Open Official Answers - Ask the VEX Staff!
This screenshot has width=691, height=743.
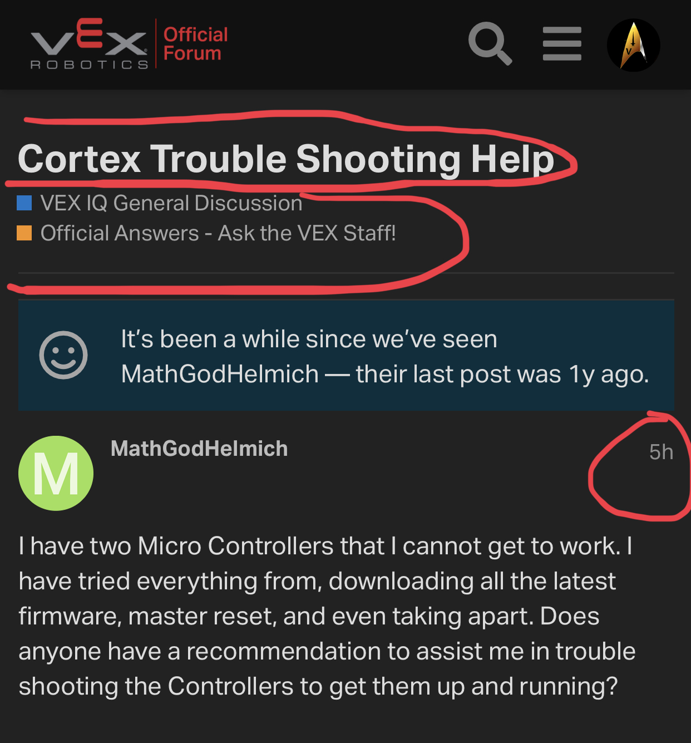tap(218, 233)
